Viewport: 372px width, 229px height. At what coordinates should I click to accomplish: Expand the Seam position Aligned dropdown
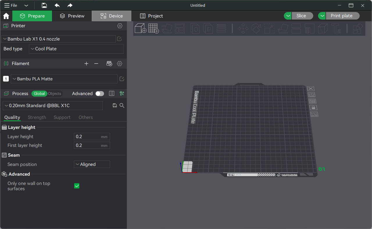pos(92,164)
